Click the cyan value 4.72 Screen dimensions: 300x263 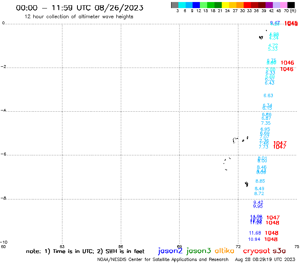point(273,45)
